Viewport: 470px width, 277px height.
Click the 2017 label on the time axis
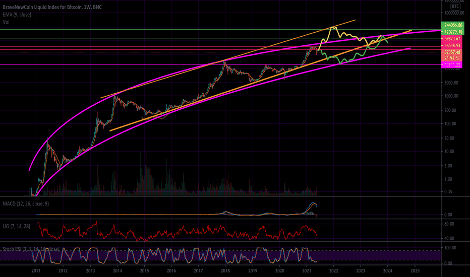click(198, 271)
